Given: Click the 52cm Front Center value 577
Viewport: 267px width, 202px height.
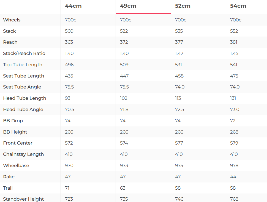Looking at the screenshot, I should (x=179, y=143).
